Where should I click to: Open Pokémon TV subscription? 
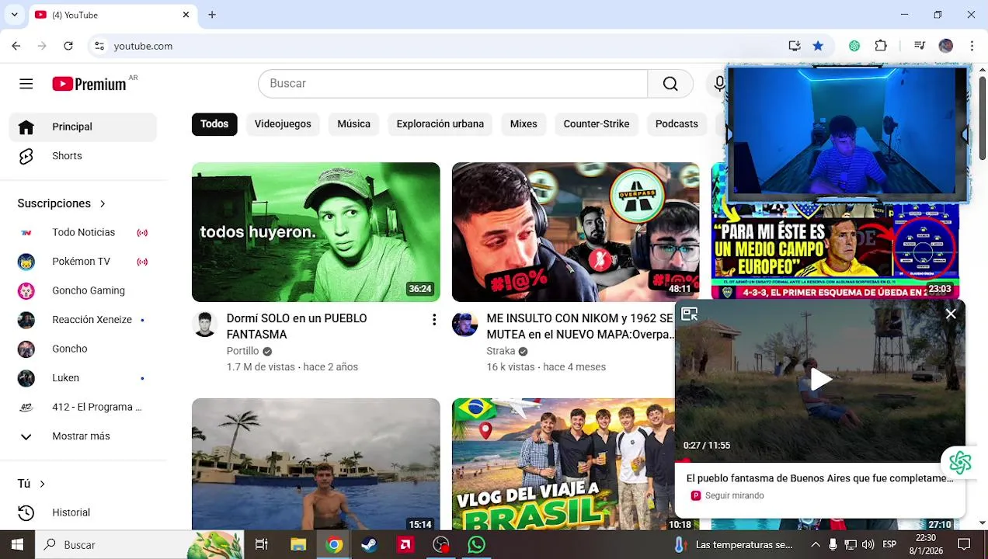point(82,262)
